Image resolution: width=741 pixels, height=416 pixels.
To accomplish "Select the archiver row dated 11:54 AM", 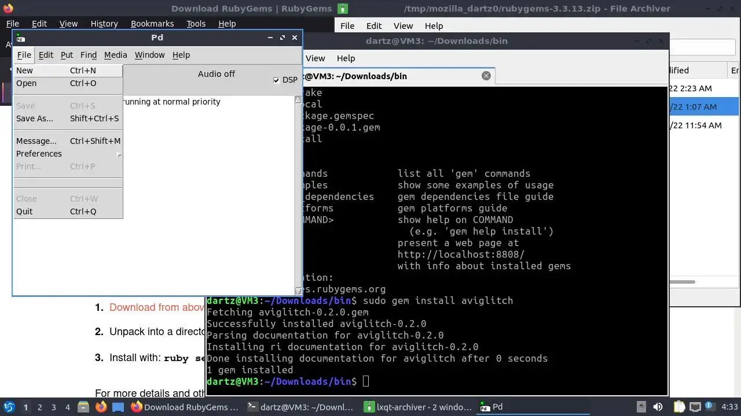I will (705, 125).
